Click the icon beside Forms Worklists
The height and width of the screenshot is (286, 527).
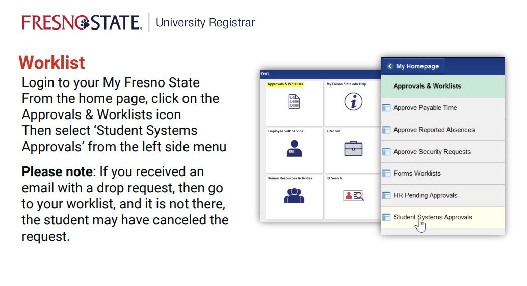tap(386, 174)
